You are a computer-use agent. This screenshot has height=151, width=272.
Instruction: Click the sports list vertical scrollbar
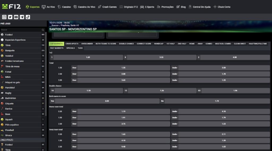click(46, 74)
